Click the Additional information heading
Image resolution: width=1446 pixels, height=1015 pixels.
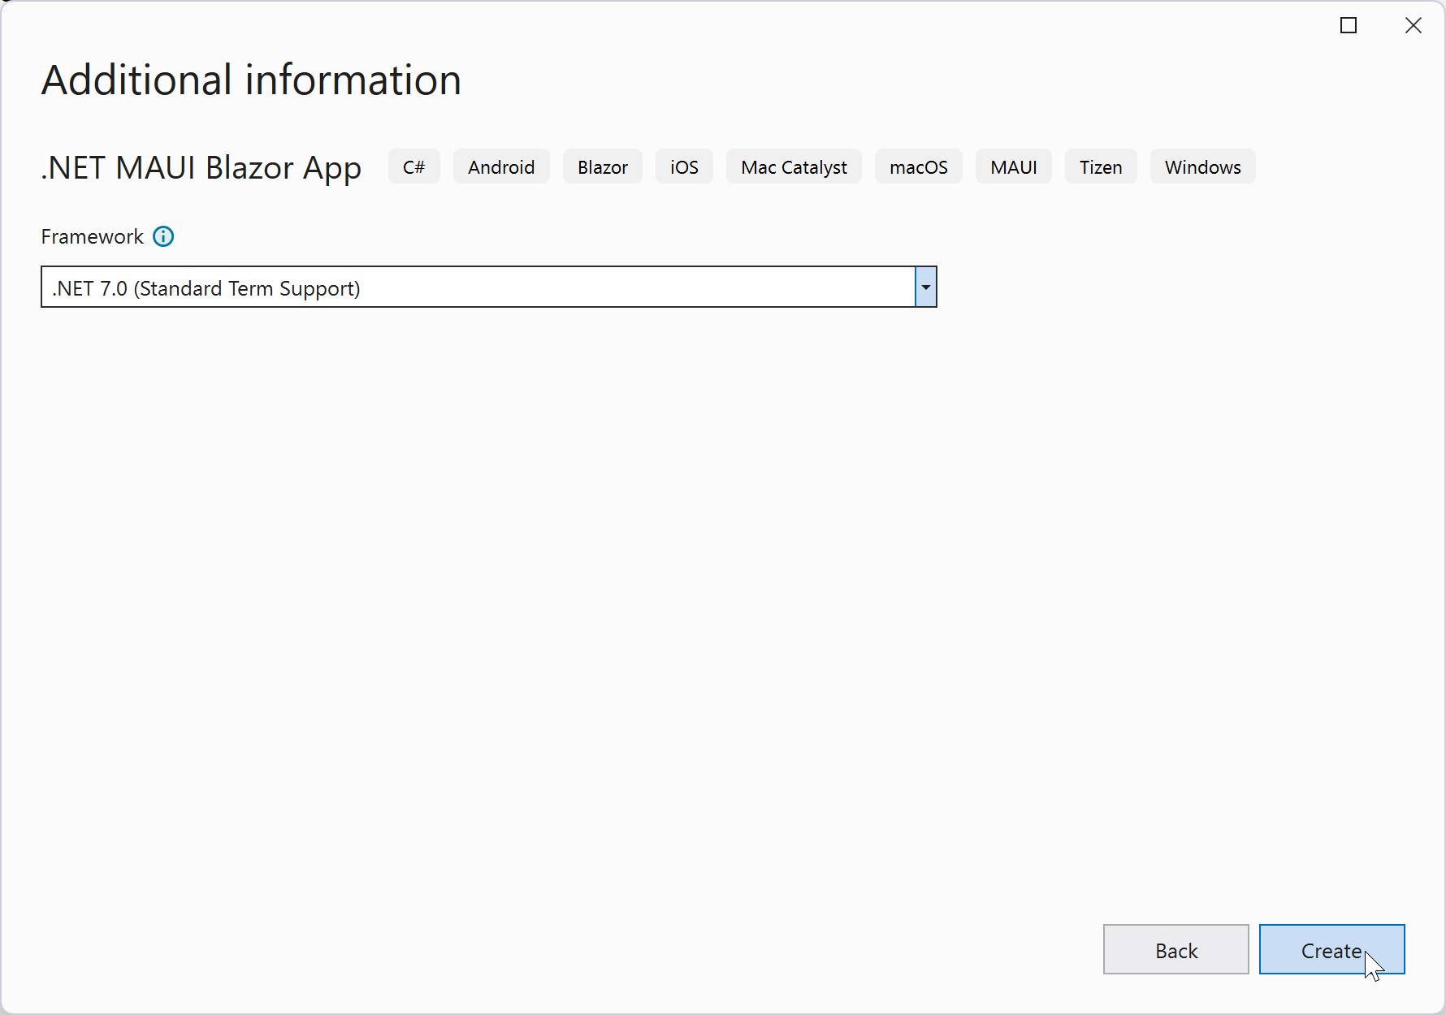251,80
